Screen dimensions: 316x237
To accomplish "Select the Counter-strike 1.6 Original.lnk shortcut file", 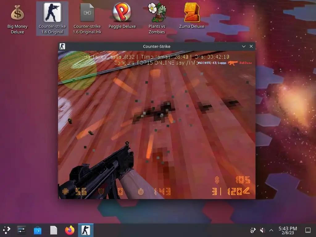I will 87,19.
